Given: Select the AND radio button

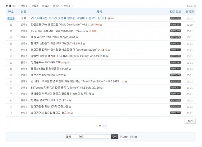Looking at the screenshot, I should (121, 137).
